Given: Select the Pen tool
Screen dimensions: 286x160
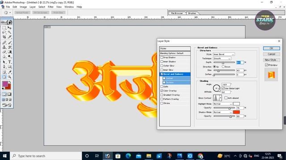Looking at the screenshot, I should [4, 67].
